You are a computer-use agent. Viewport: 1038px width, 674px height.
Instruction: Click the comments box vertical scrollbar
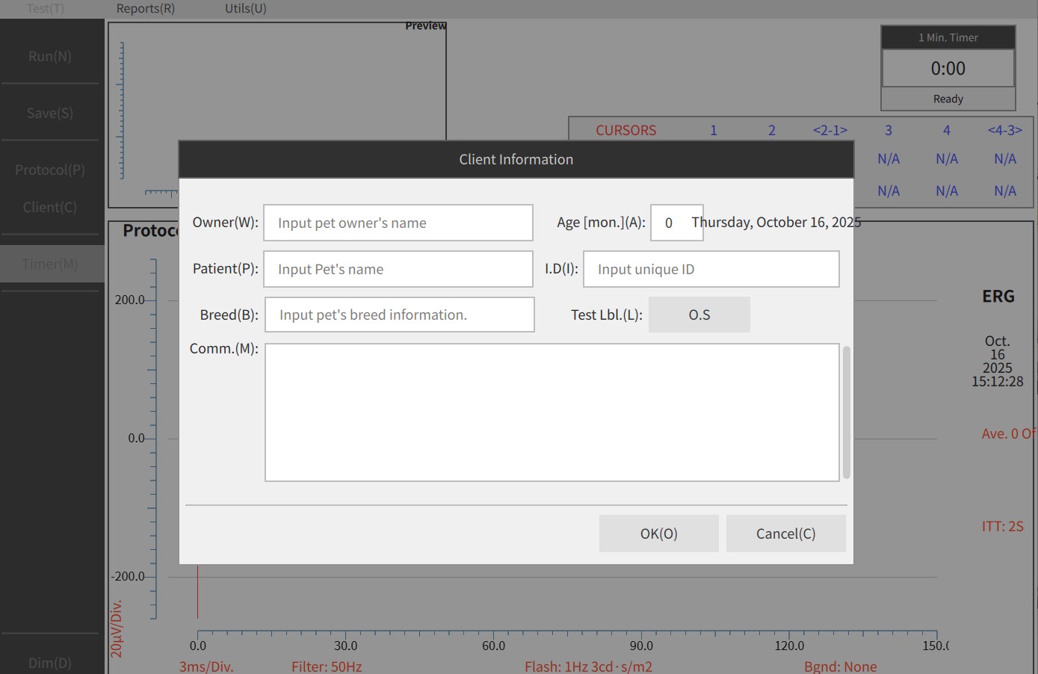pyautogui.click(x=847, y=412)
